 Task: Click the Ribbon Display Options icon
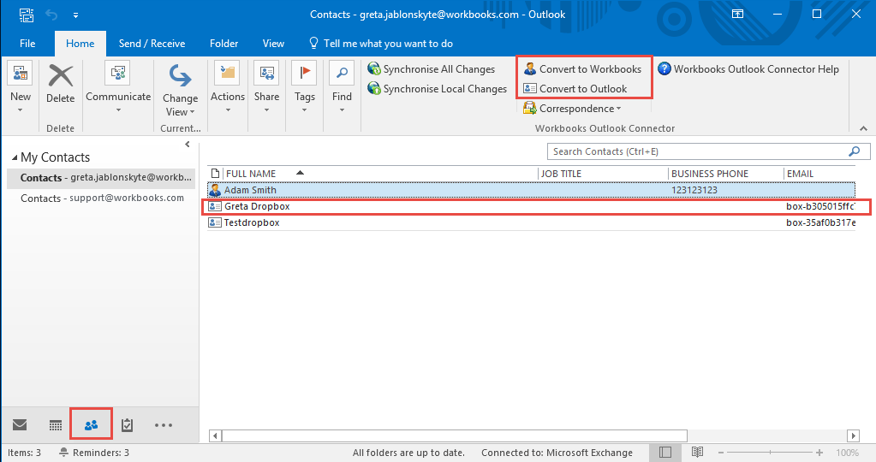click(737, 14)
